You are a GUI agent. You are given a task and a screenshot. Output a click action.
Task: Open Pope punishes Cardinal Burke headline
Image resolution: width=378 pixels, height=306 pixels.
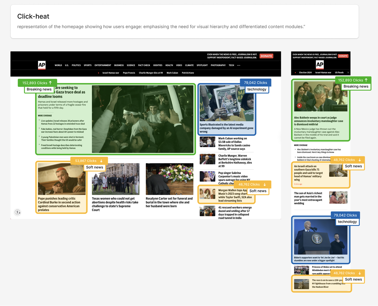coord(59,204)
